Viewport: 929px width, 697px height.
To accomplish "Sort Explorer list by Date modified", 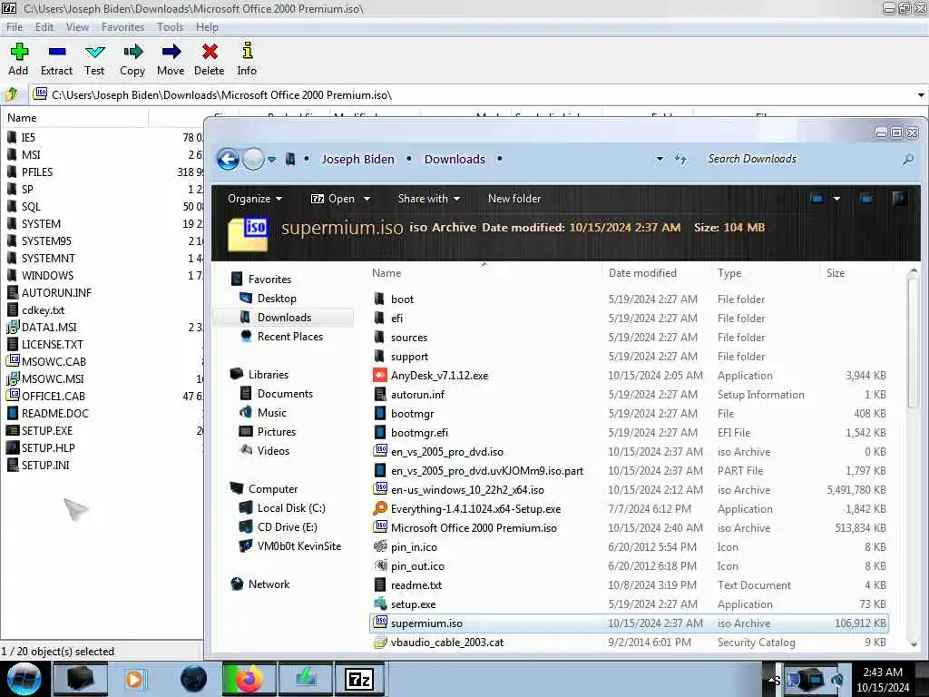I will (642, 273).
